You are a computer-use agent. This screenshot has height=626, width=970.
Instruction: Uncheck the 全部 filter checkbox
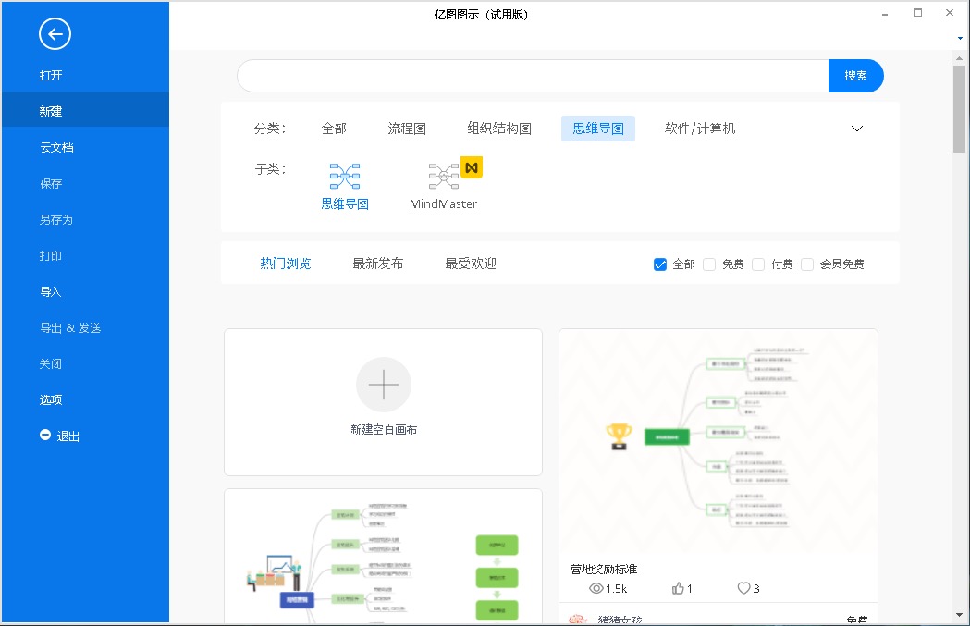click(x=660, y=264)
